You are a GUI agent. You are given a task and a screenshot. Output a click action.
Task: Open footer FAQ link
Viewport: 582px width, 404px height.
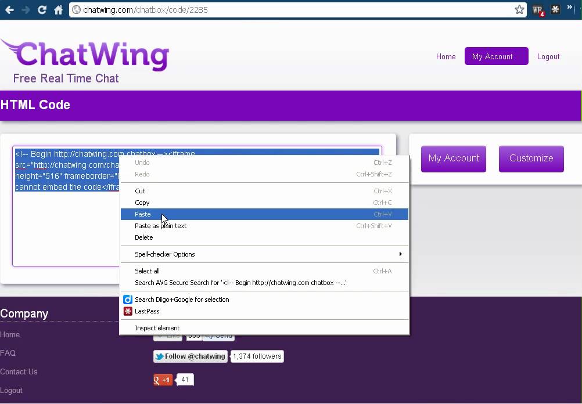[x=8, y=353]
